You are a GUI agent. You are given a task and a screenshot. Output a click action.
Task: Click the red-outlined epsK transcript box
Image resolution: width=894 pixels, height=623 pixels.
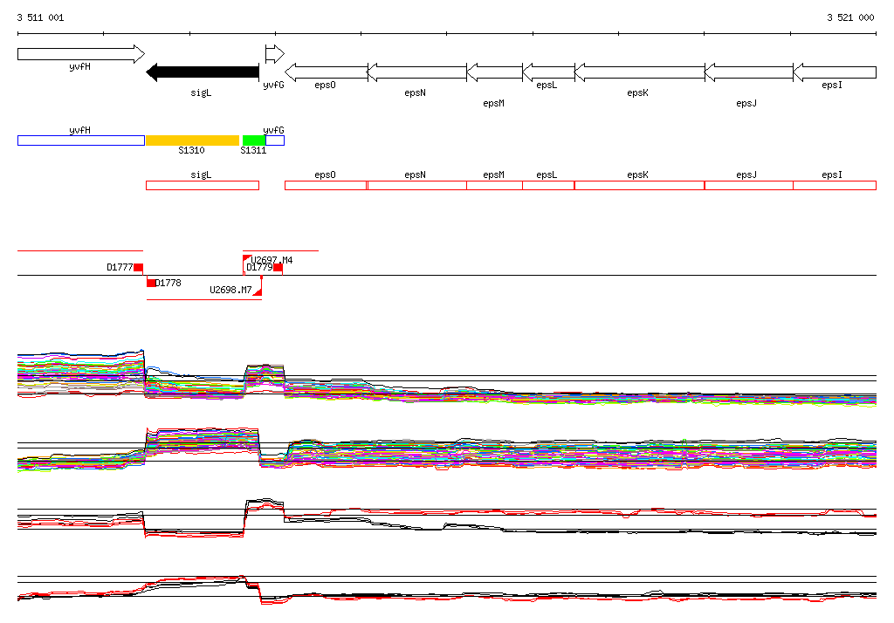point(639,185)
